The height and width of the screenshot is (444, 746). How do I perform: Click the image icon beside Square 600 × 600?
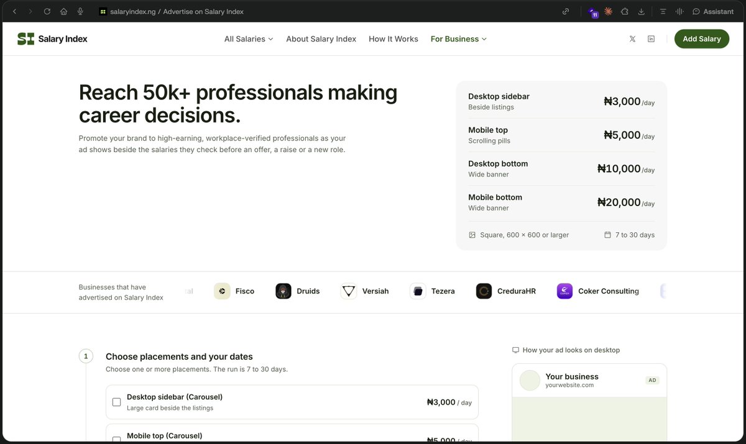(472, 235)
